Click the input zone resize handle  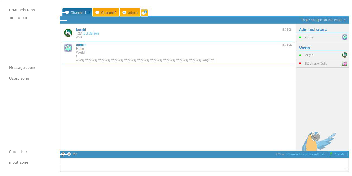[x=346, y=169]
